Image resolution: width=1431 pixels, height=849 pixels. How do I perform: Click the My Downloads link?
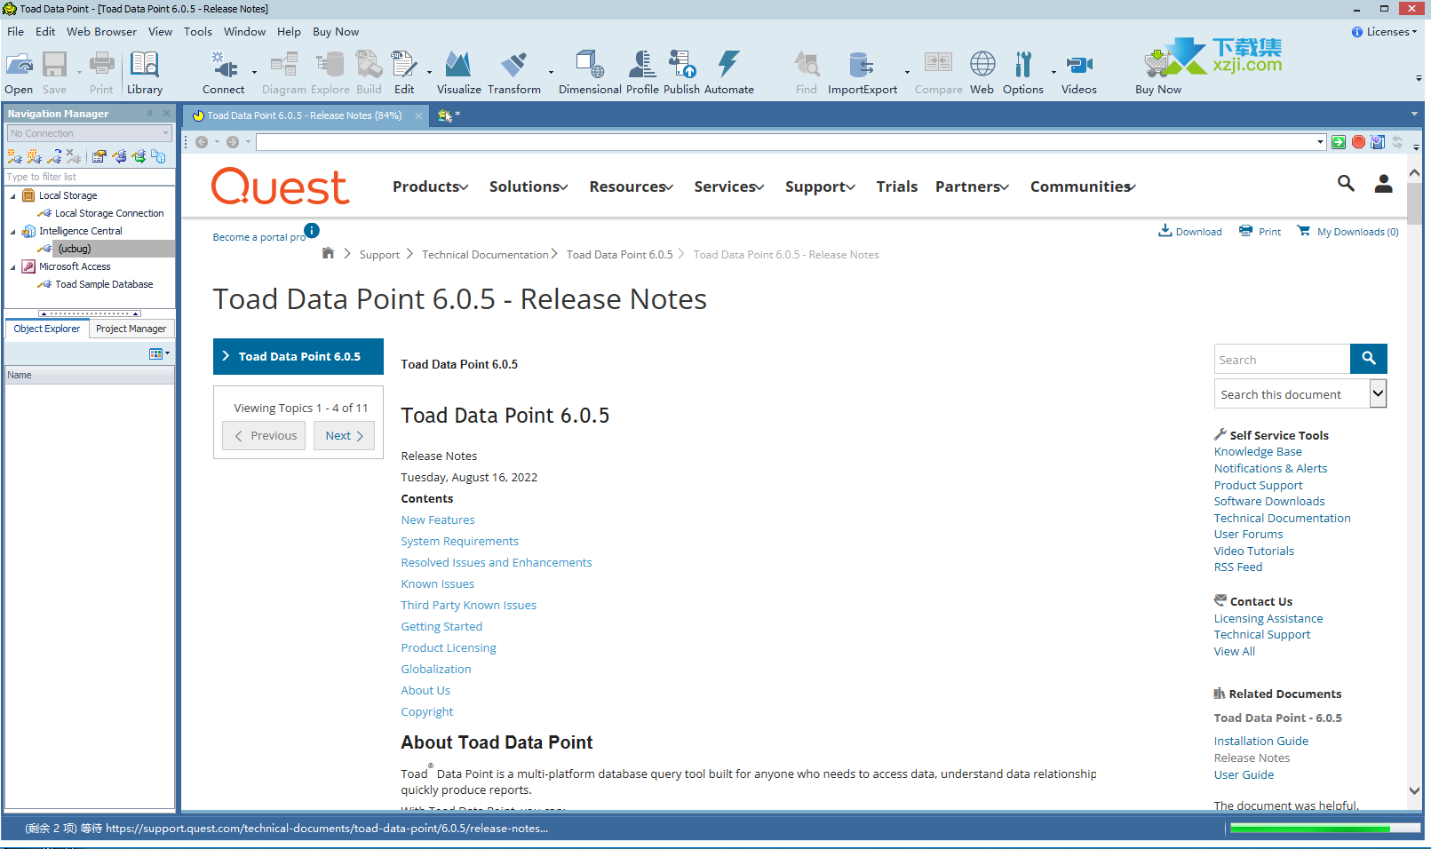(x=1348, y=231)
